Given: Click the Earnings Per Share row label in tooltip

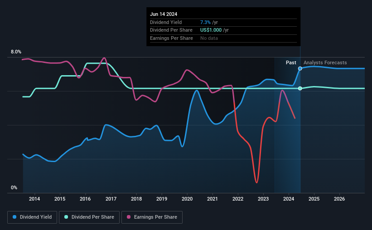Looking at the screenshot, I should point(171,38).
